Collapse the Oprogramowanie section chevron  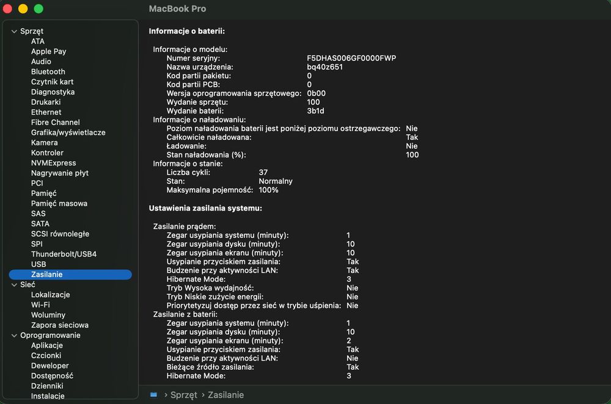click(x=14, y=335)
